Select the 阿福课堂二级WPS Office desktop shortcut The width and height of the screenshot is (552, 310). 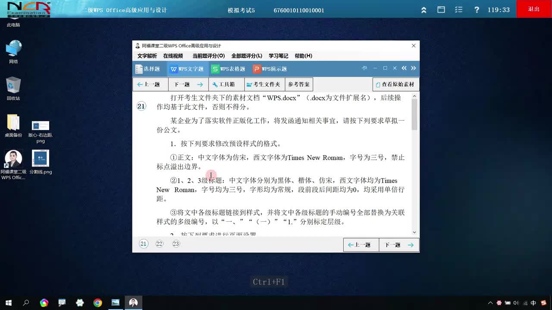point(13,165)
